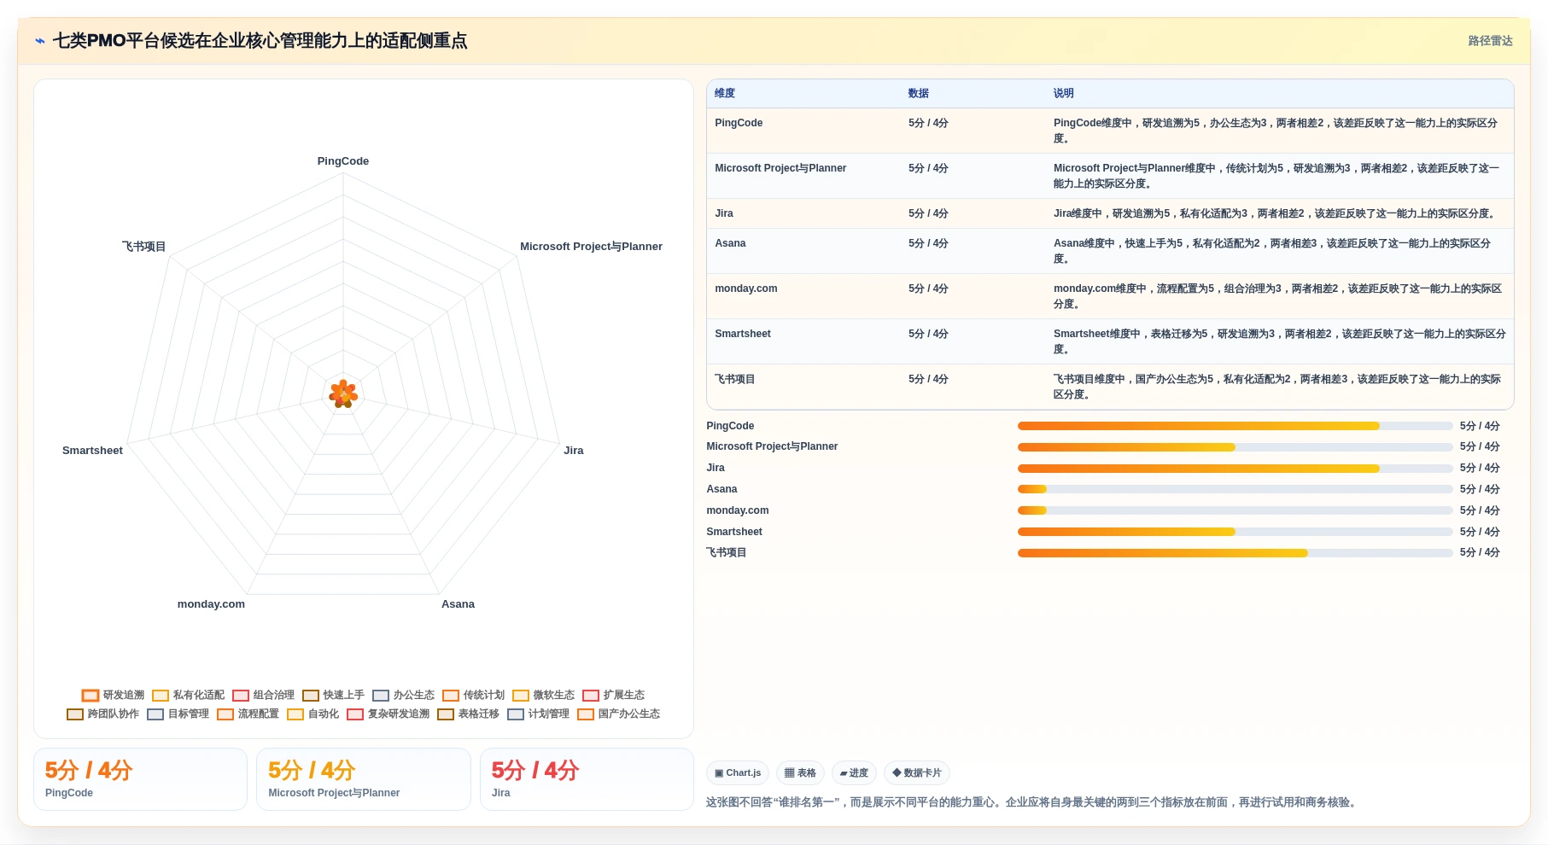Screen dimensions: 1548x845
Task: Click the data points at radar center
Action: 343,394
